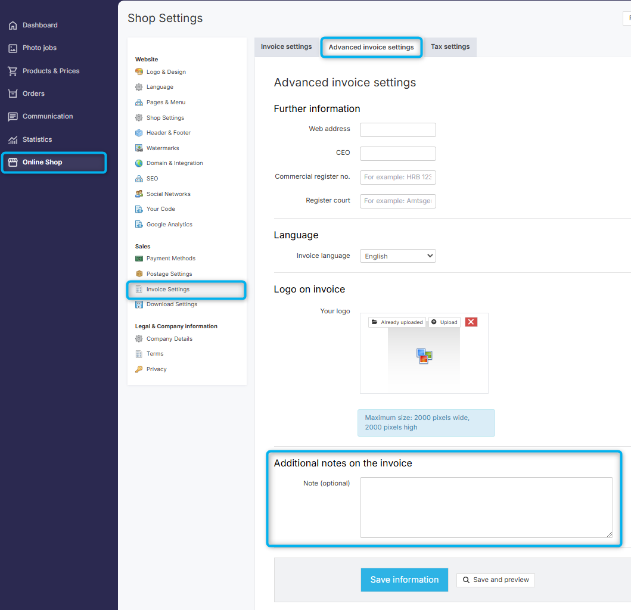Click the Logo & Design palette icon

pos(139,71)
